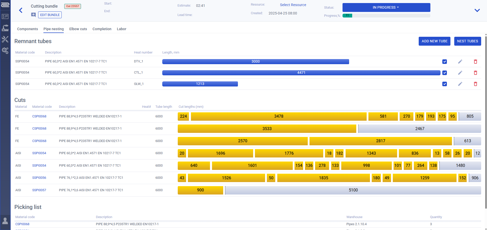The height and width of the screenshot is (230, 487).
Task: Click Select Resource to choose a resource
Action: click(293, 5)
